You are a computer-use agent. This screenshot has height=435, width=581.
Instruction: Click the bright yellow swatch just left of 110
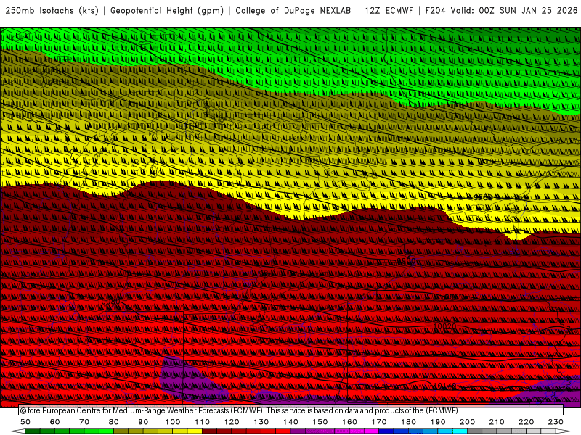point(195,431)
